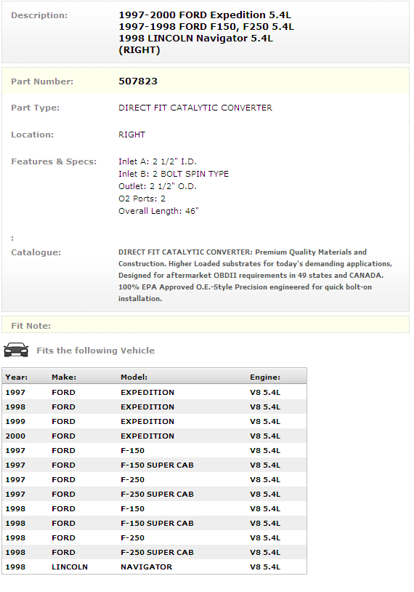Click the Overall Length 46" spec line
The width and height of the screenshot is (414, 592).
[x=158, y=211]
